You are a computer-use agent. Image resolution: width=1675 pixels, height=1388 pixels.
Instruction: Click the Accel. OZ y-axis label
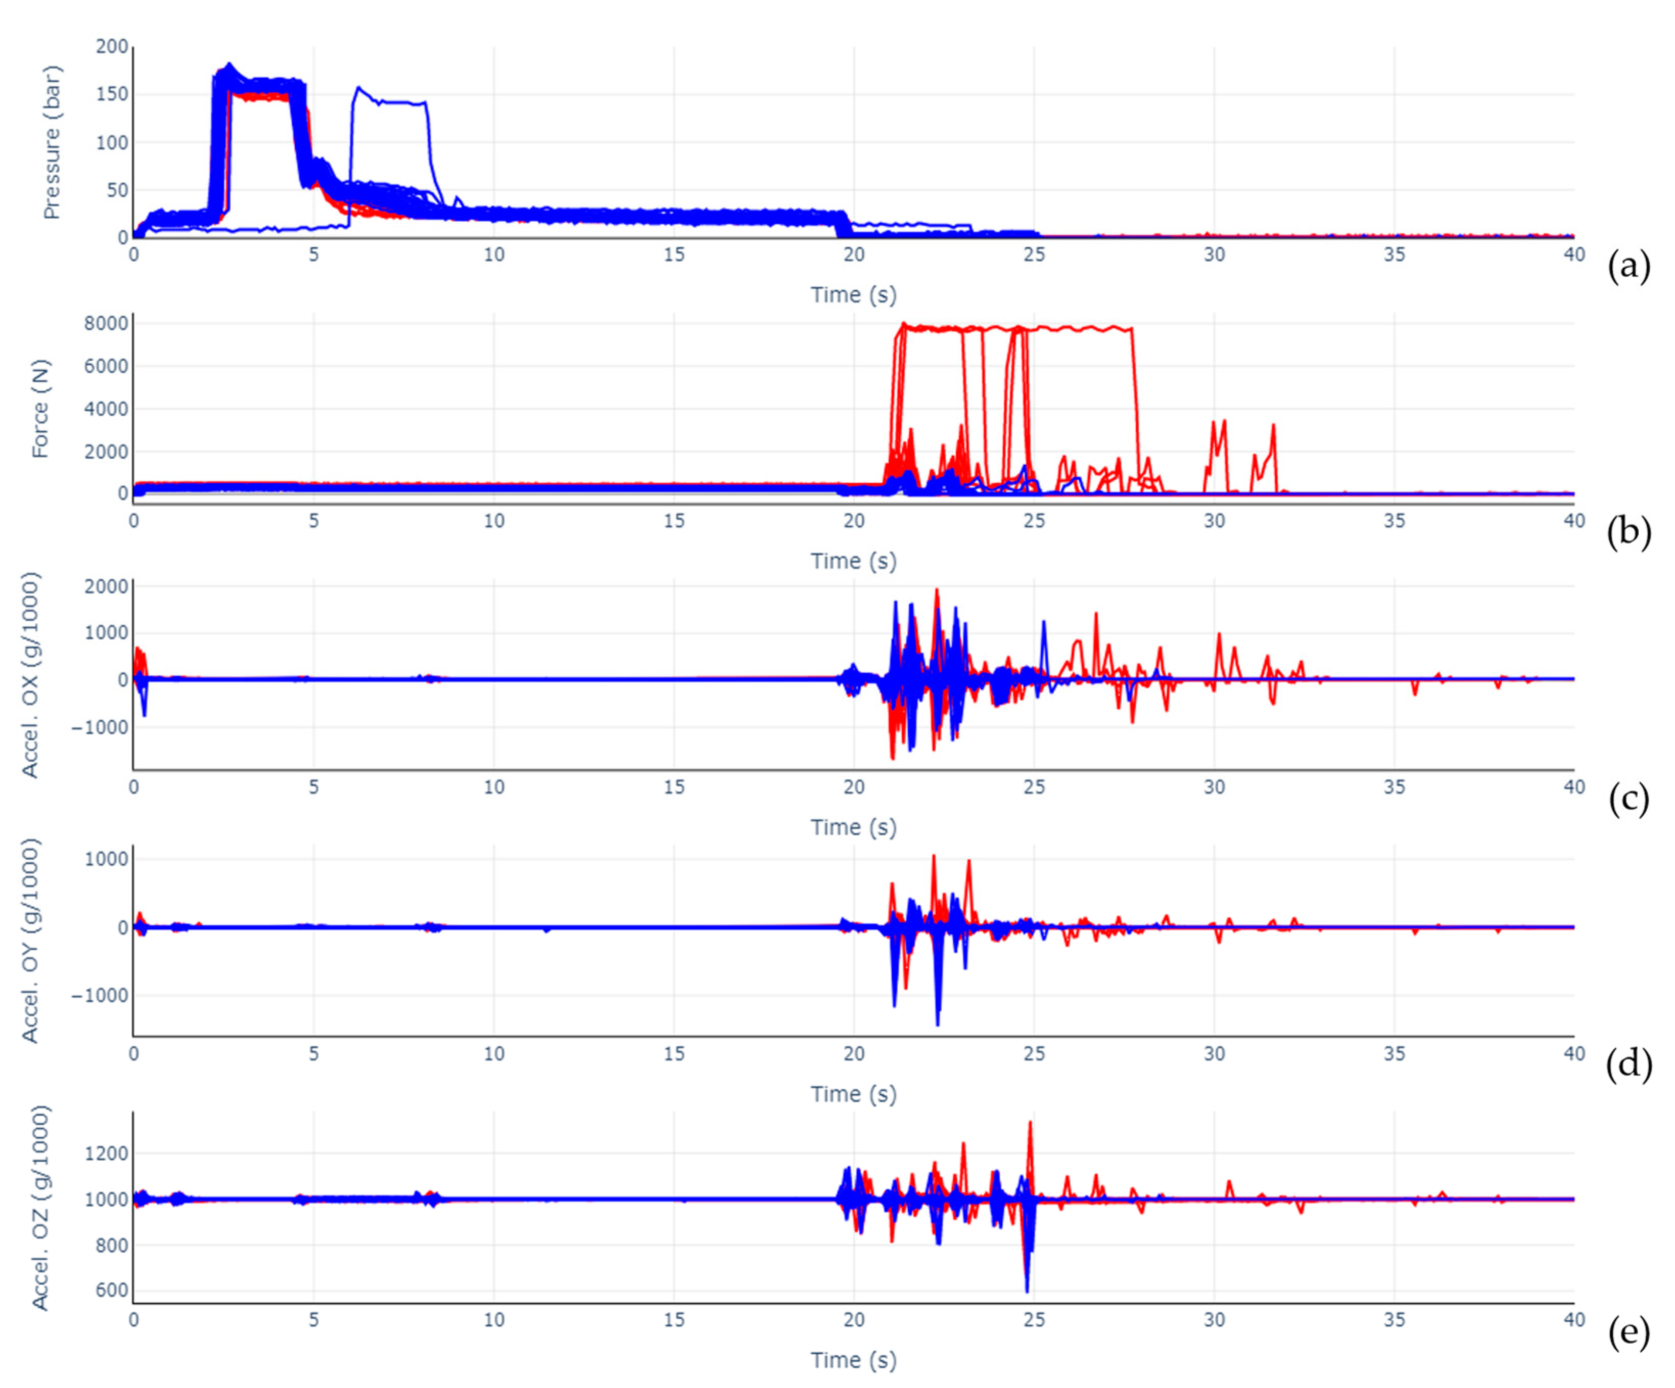click(x=40, y=1208)
